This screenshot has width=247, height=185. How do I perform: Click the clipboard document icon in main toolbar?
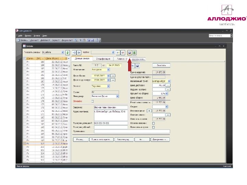point(97,40)
